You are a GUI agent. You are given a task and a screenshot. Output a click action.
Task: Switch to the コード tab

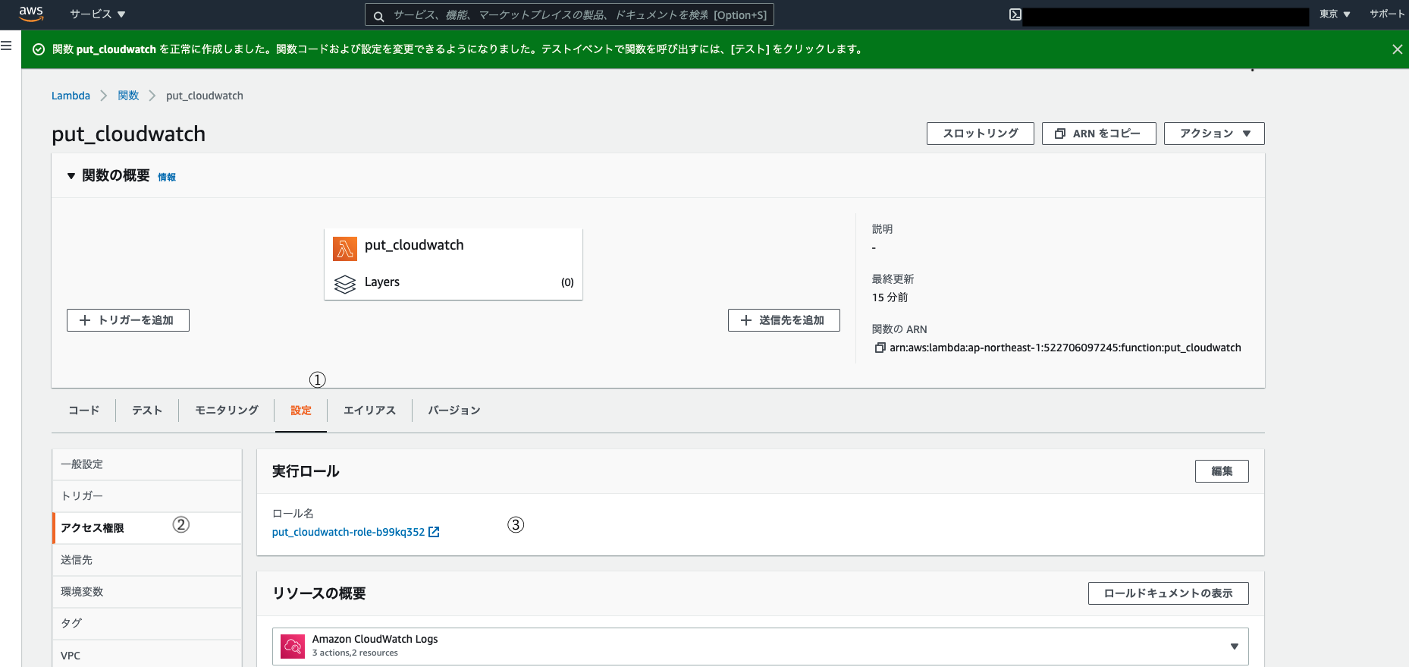pos(83,411)
